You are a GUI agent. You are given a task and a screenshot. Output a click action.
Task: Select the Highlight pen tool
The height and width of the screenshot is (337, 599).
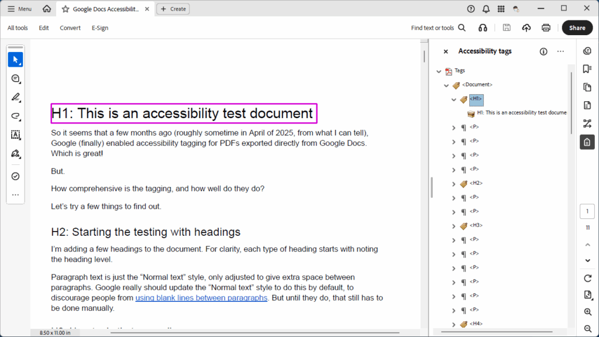click(16, 98)
